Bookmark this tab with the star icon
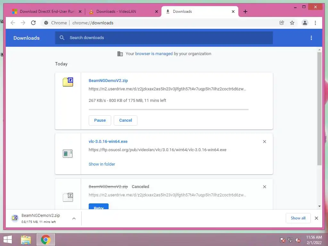The height and width of the screenshot is (246, 328). tap(292, 23)
